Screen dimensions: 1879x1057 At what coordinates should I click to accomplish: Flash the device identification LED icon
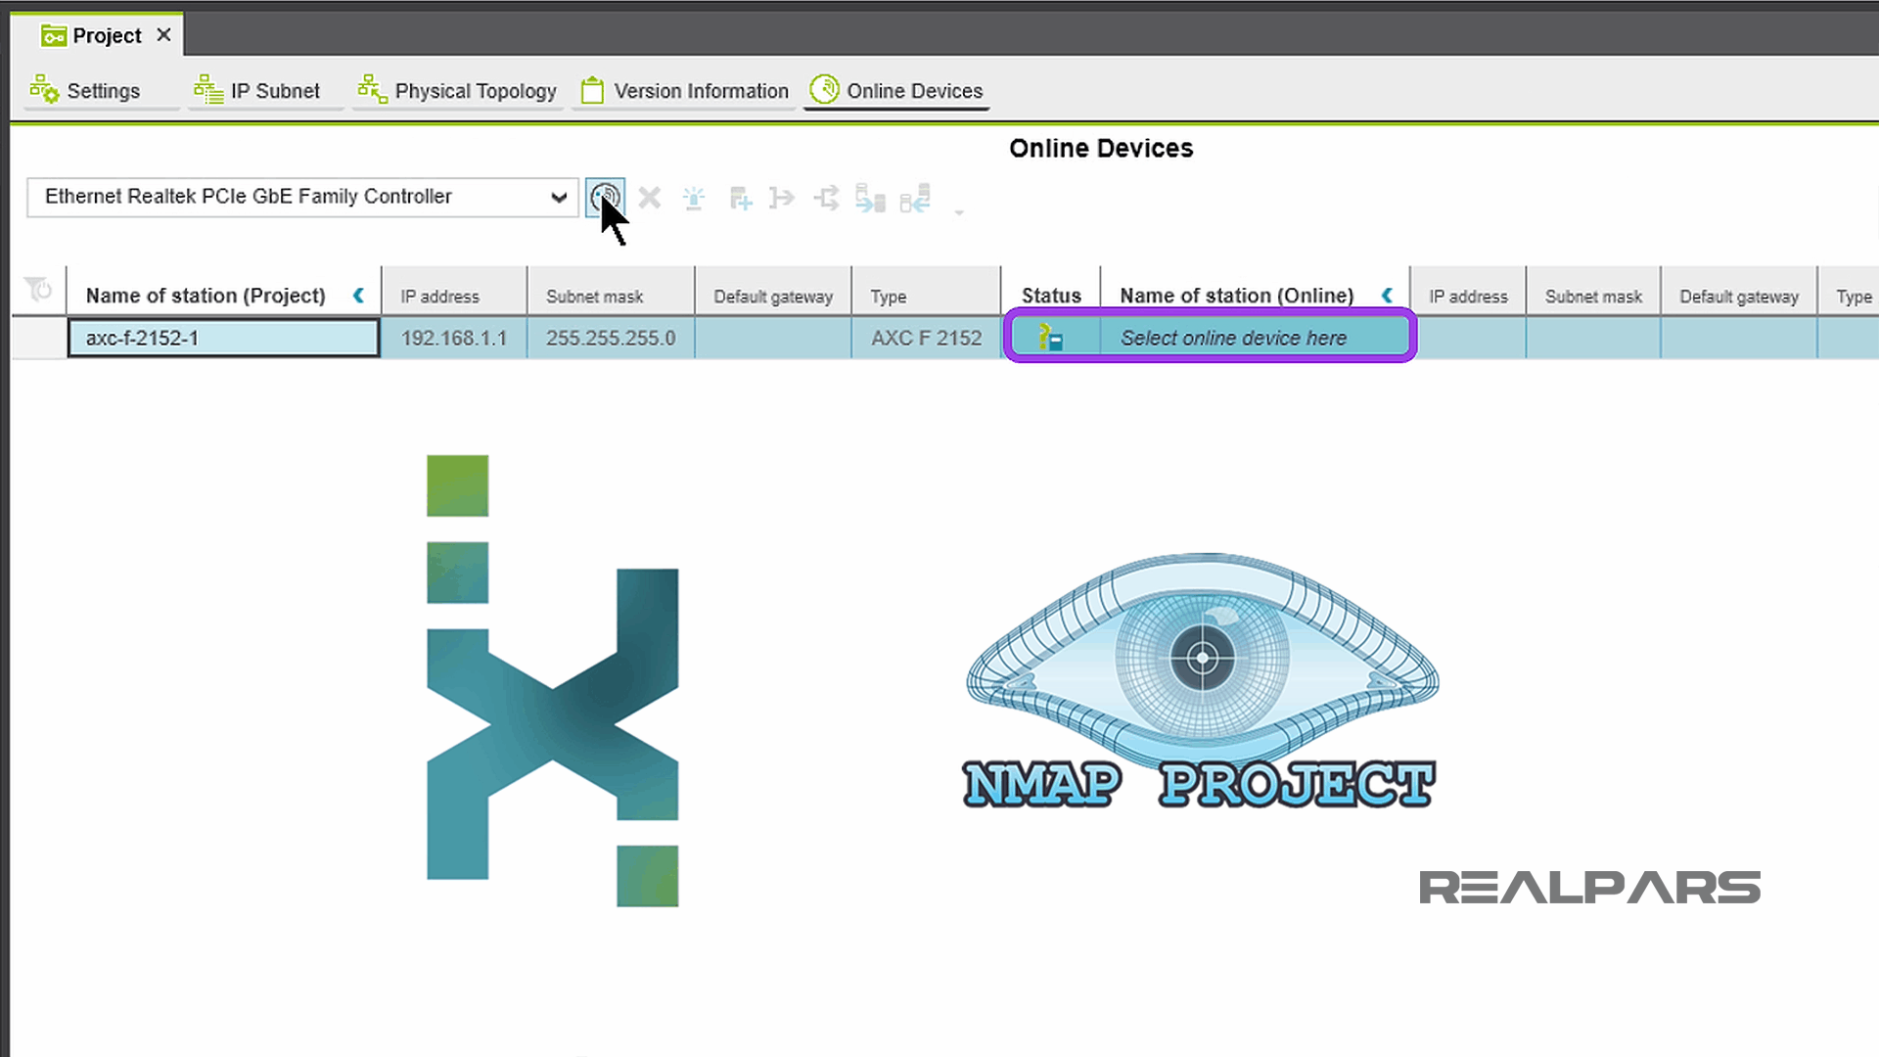694,198
